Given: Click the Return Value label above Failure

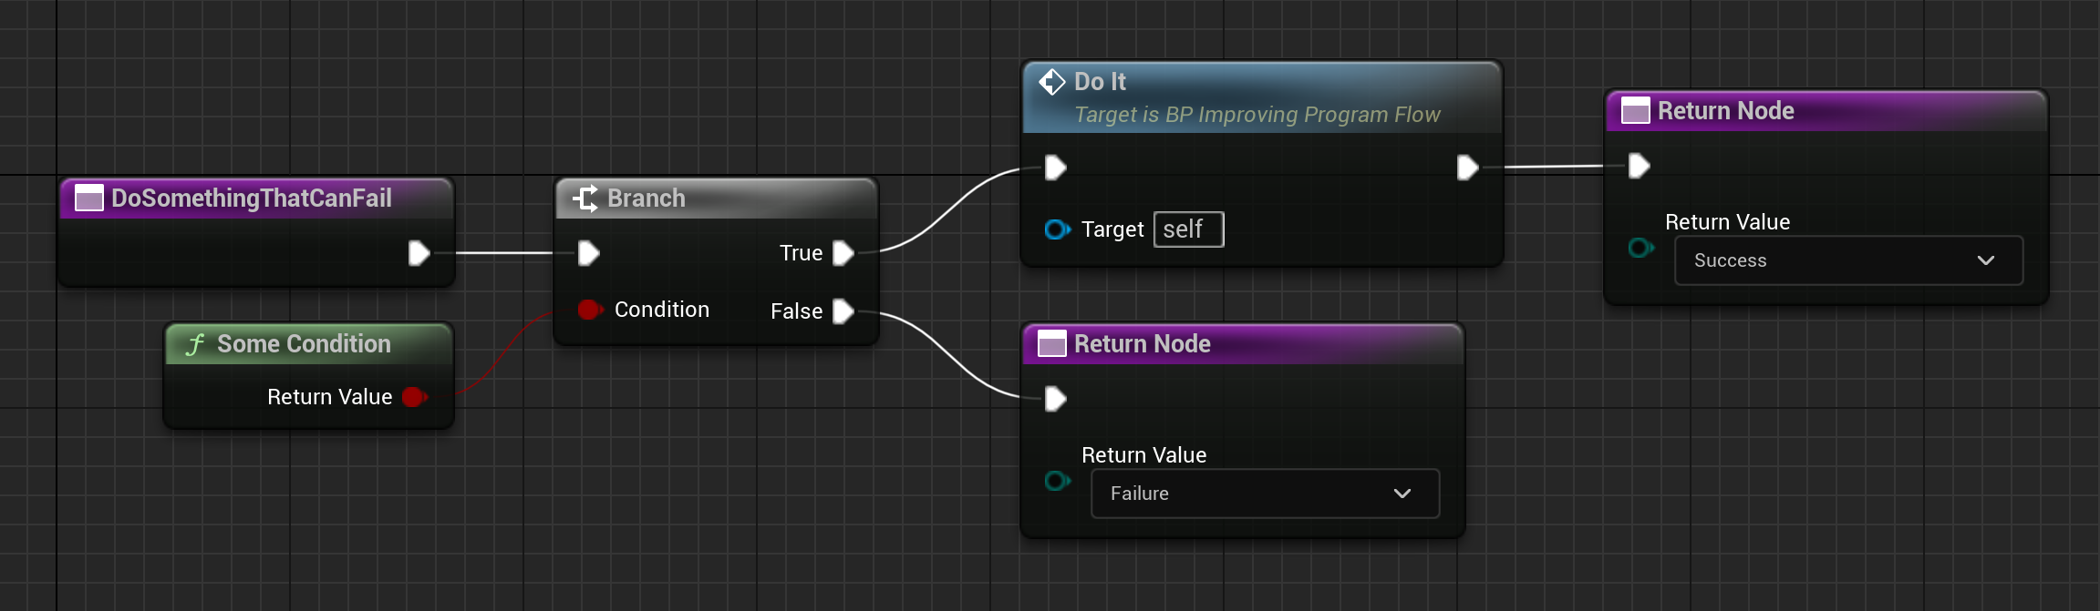Looking at the screenshot, I should pos(1144,455).
